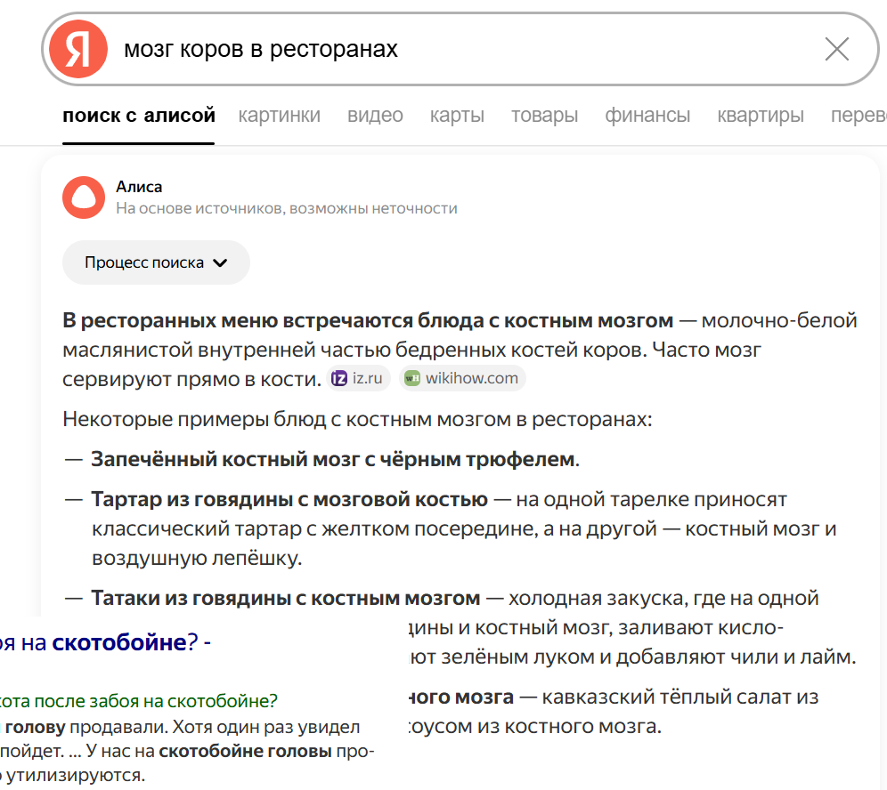This screenshot has height=790, width=887.
Task: Go to the "карты" tab
Action: [x=457, y=116]
